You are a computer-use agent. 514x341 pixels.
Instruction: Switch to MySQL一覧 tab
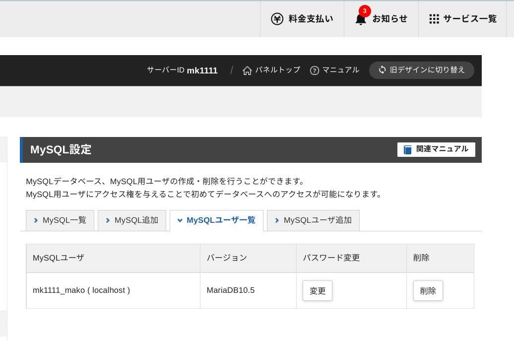pos(60,220)
